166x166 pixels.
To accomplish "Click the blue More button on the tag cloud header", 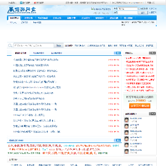I will tap(117, 140).
